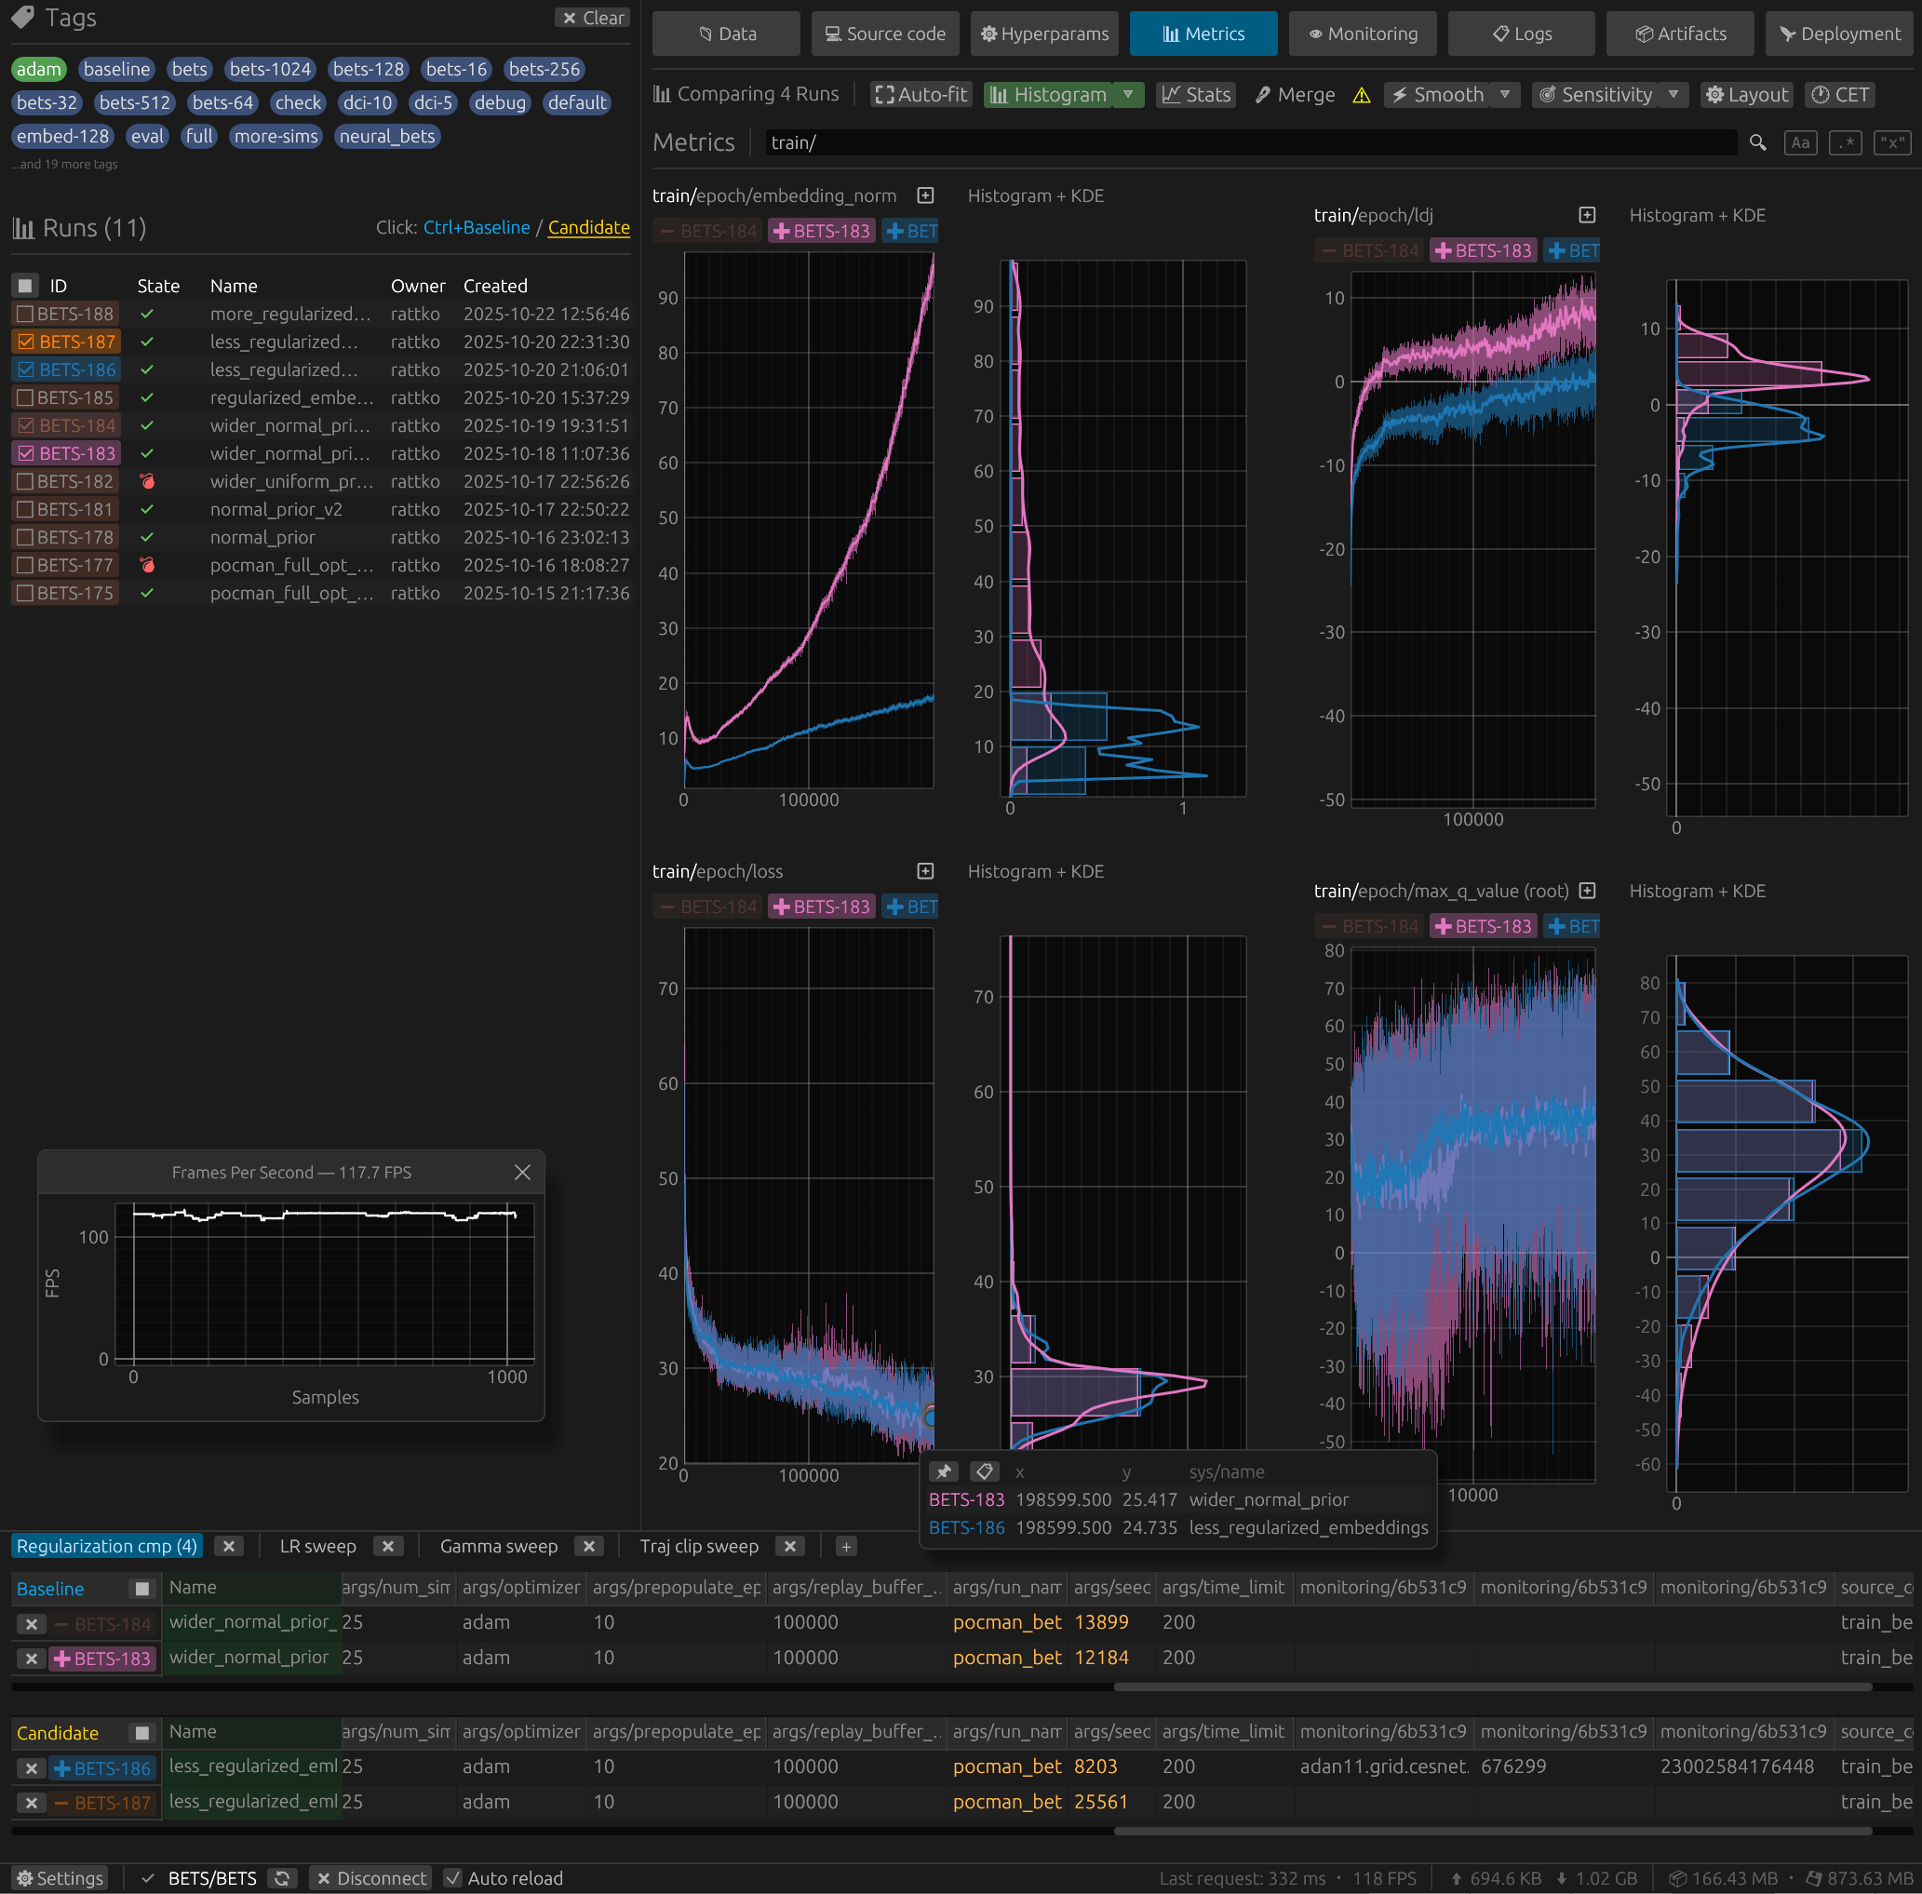Viewport: 1922px width, 1894px height.
Task: Refresh the BETS/BETS connection via its reload icon
Action: [x=283, y=1878]
